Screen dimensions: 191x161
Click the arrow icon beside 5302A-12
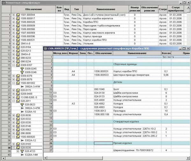pos(22,140)
